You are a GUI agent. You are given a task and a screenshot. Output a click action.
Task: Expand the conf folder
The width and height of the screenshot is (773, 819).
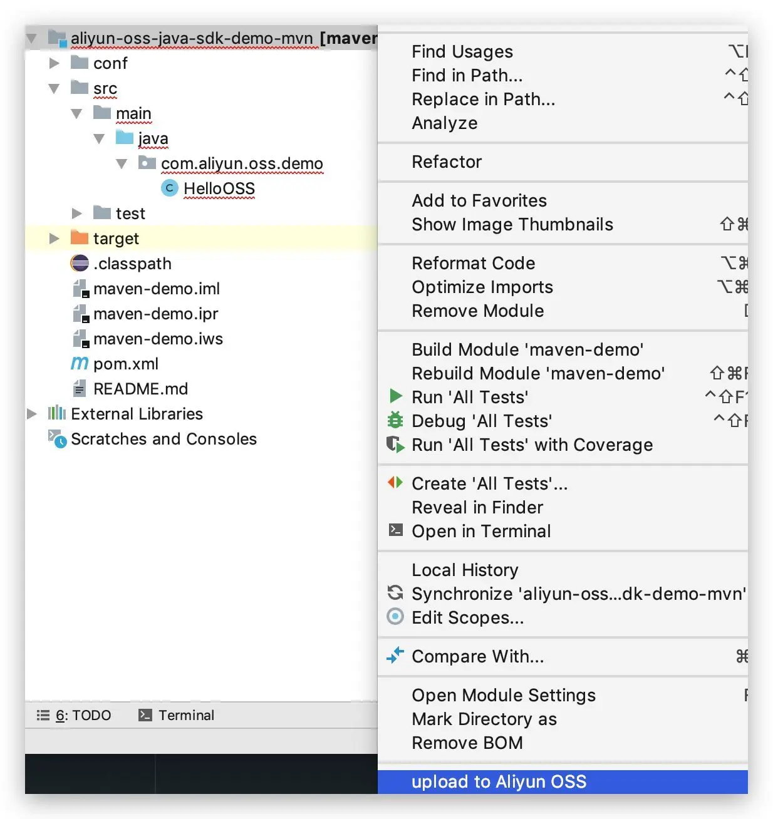tap(54, 63)
